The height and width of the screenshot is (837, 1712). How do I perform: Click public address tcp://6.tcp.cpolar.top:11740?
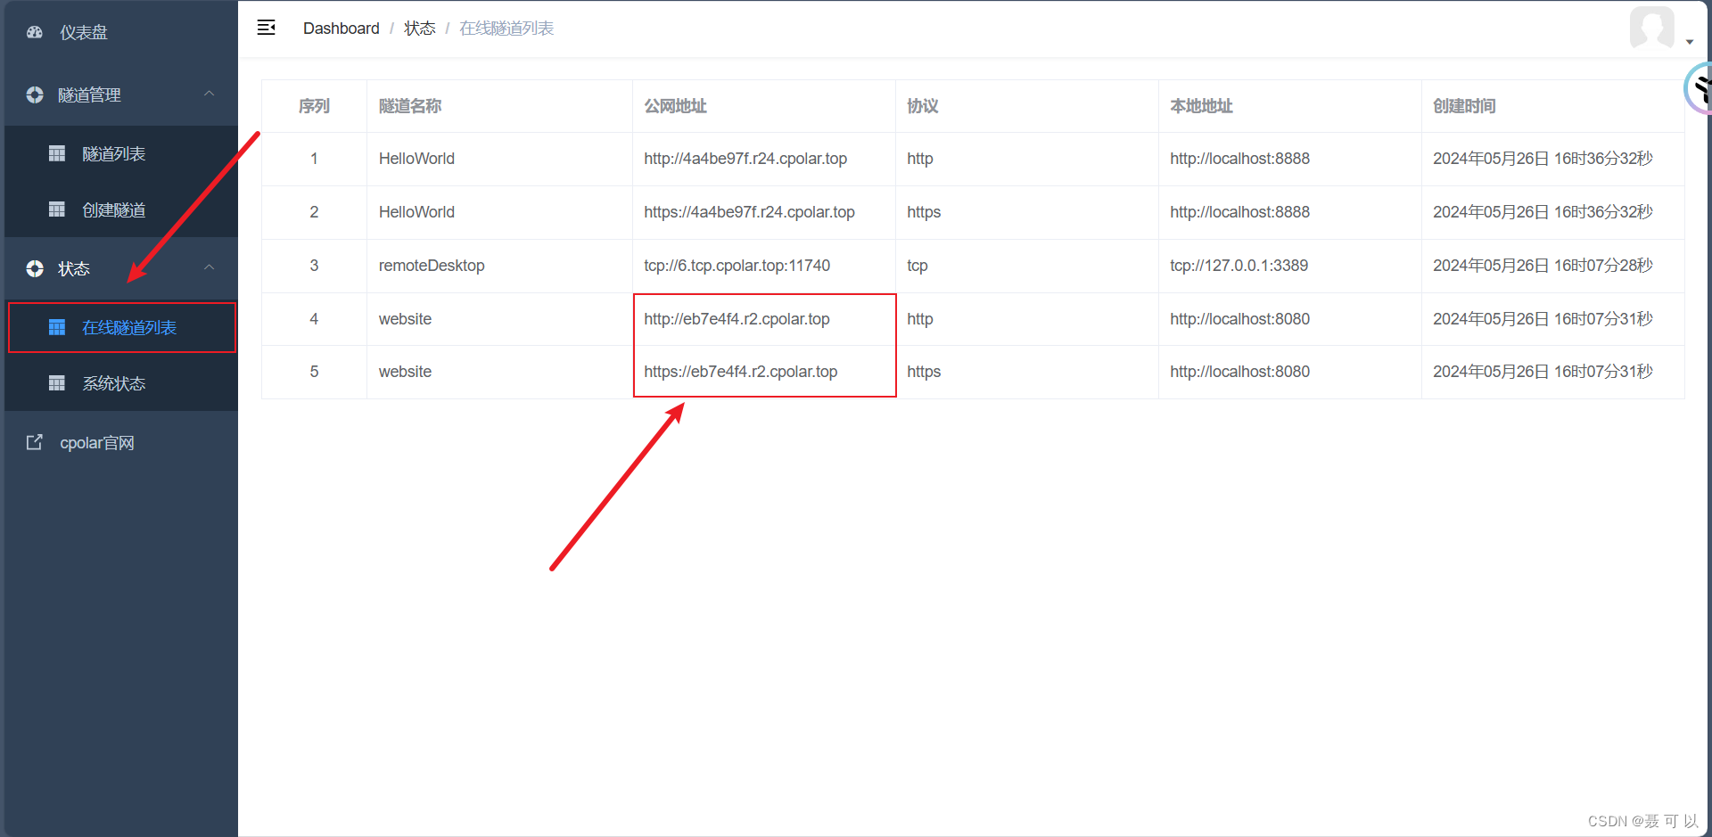(737, 266)
